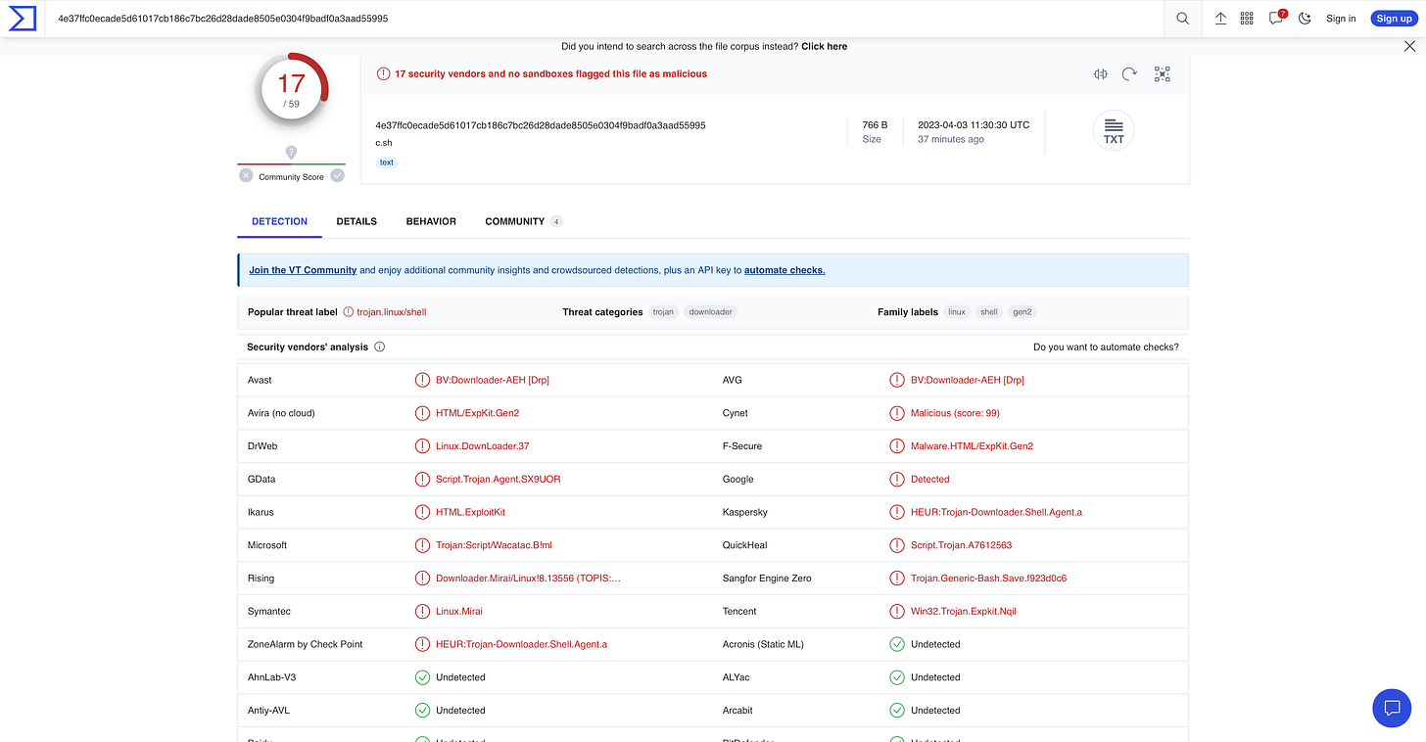The height and width of the screenshot is (742, 1426).
Task: Click the trojan.linux/shell threat label
Action: 392,312
